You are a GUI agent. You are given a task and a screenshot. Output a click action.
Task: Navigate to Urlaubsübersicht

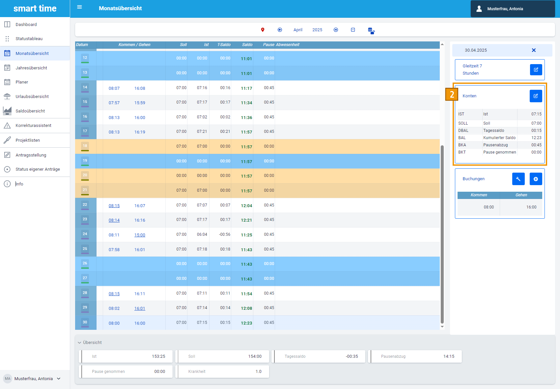32,96
